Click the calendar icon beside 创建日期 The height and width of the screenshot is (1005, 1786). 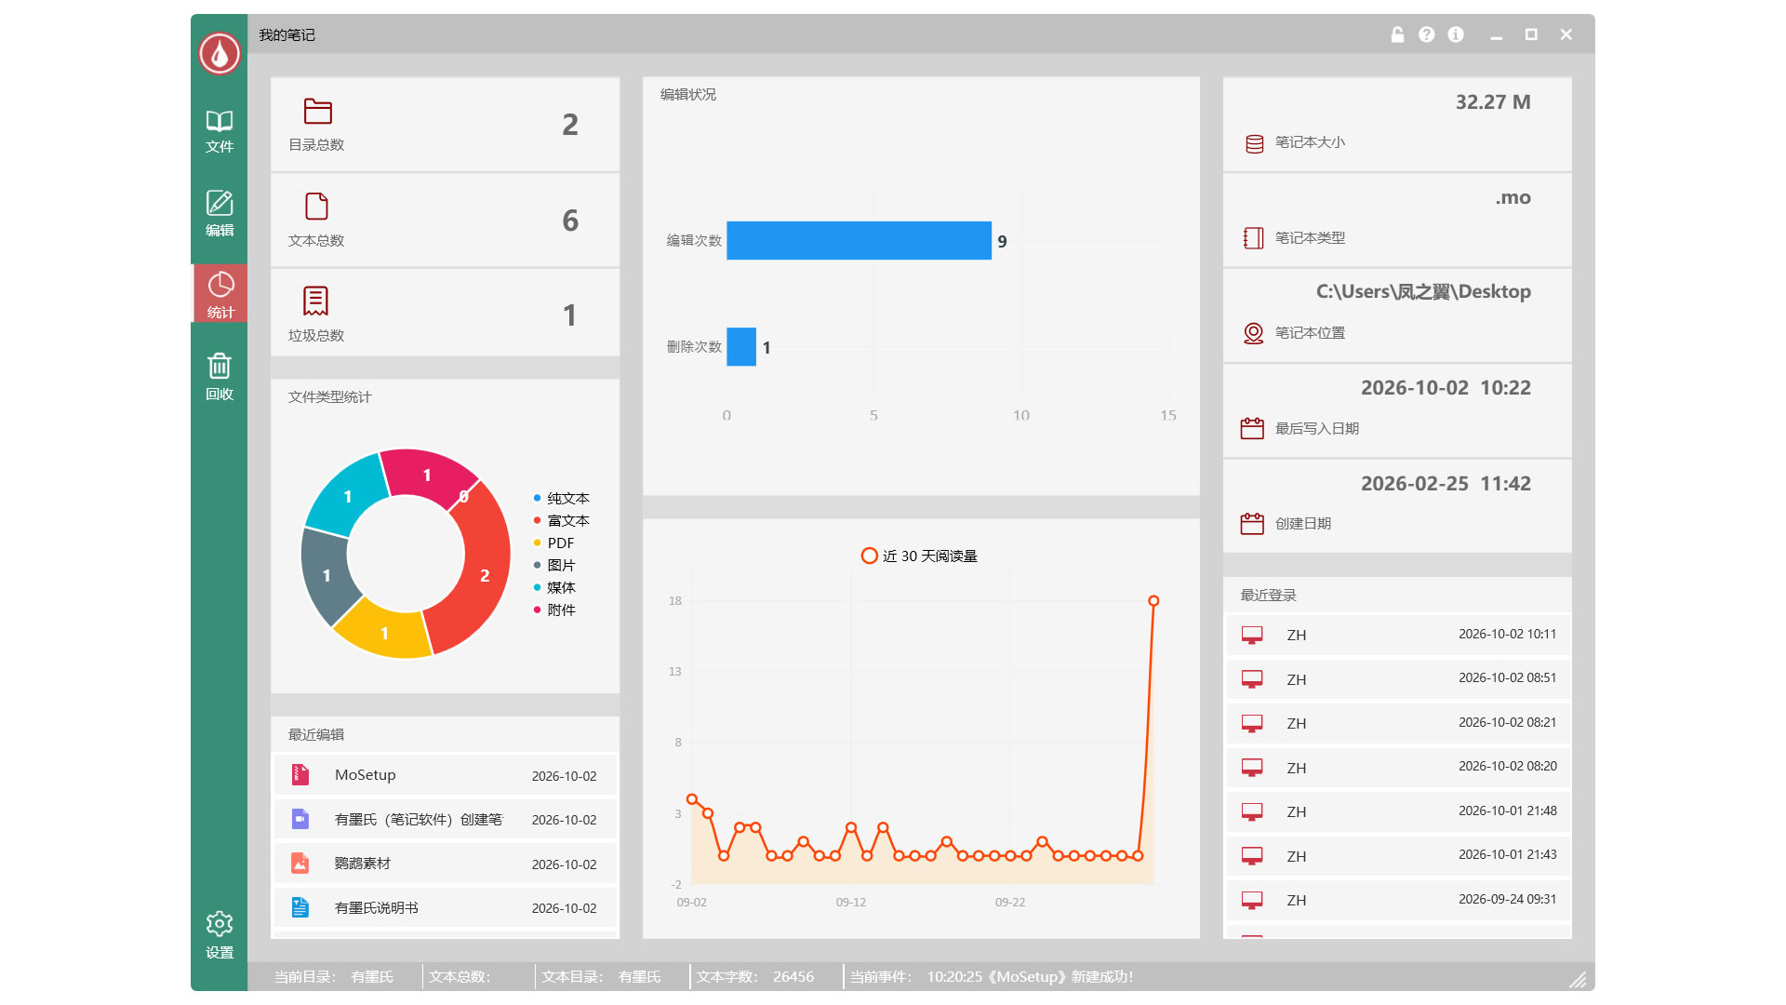pyautogui.click(x=1252, y=523)
